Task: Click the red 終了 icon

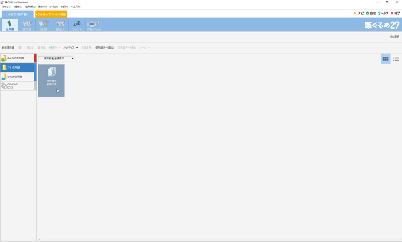Action: point(395,13)
